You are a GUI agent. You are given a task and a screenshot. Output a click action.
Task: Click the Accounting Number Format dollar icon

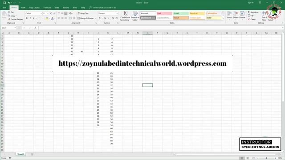(100, 18)
